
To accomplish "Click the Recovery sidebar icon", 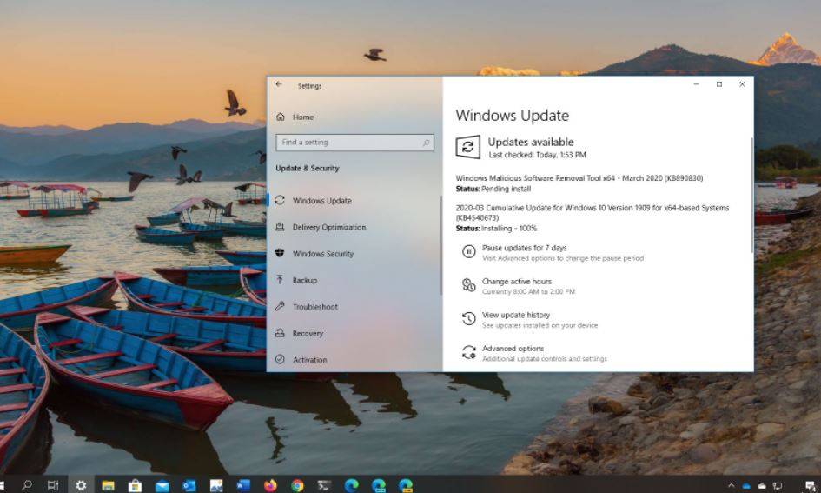I will (x=280, y=333).
